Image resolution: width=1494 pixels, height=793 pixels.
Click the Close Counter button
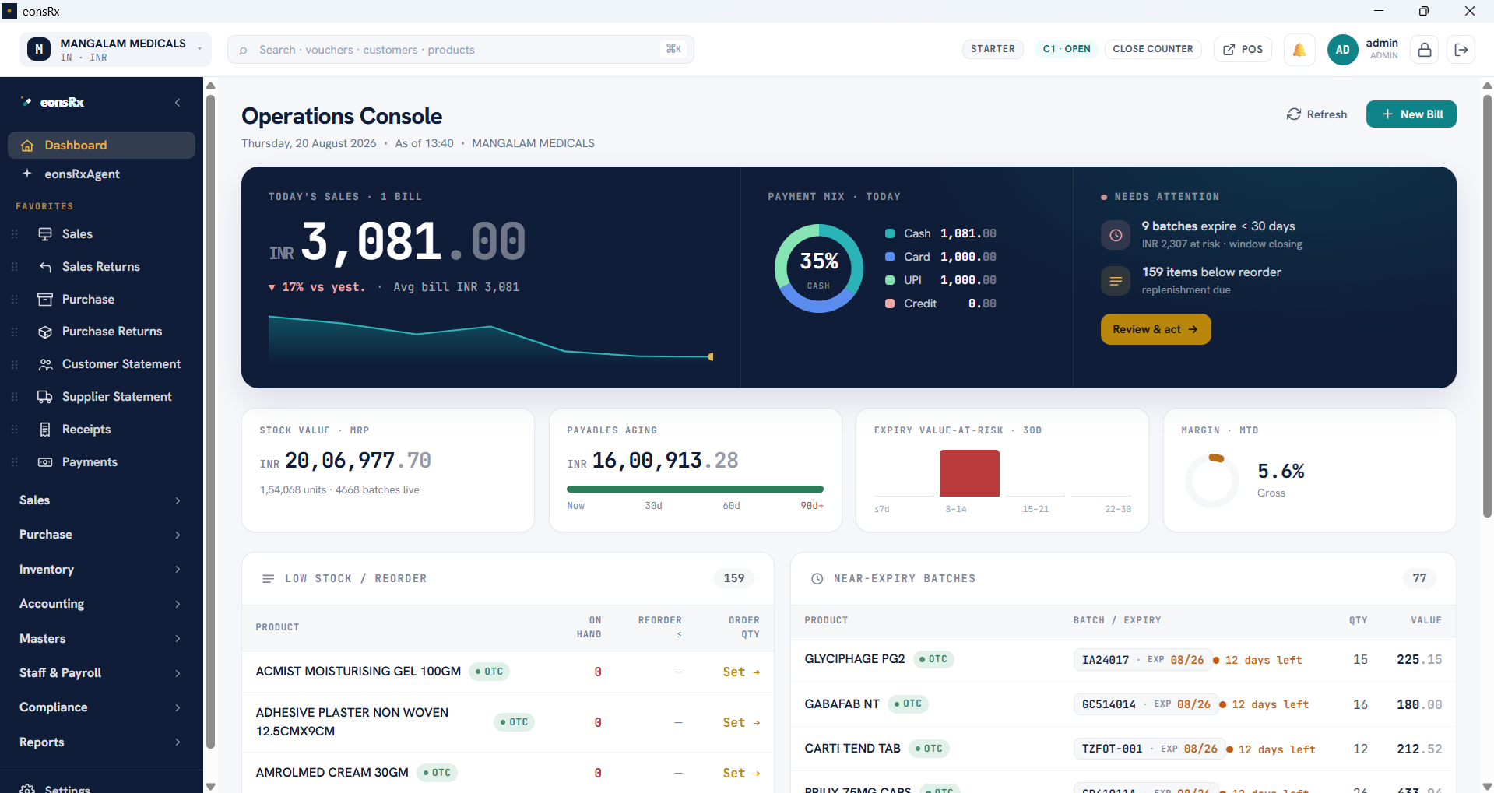1153,49
